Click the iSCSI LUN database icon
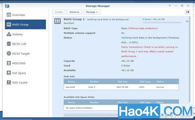Screen dimensions: 195x120 click(9, 44)
